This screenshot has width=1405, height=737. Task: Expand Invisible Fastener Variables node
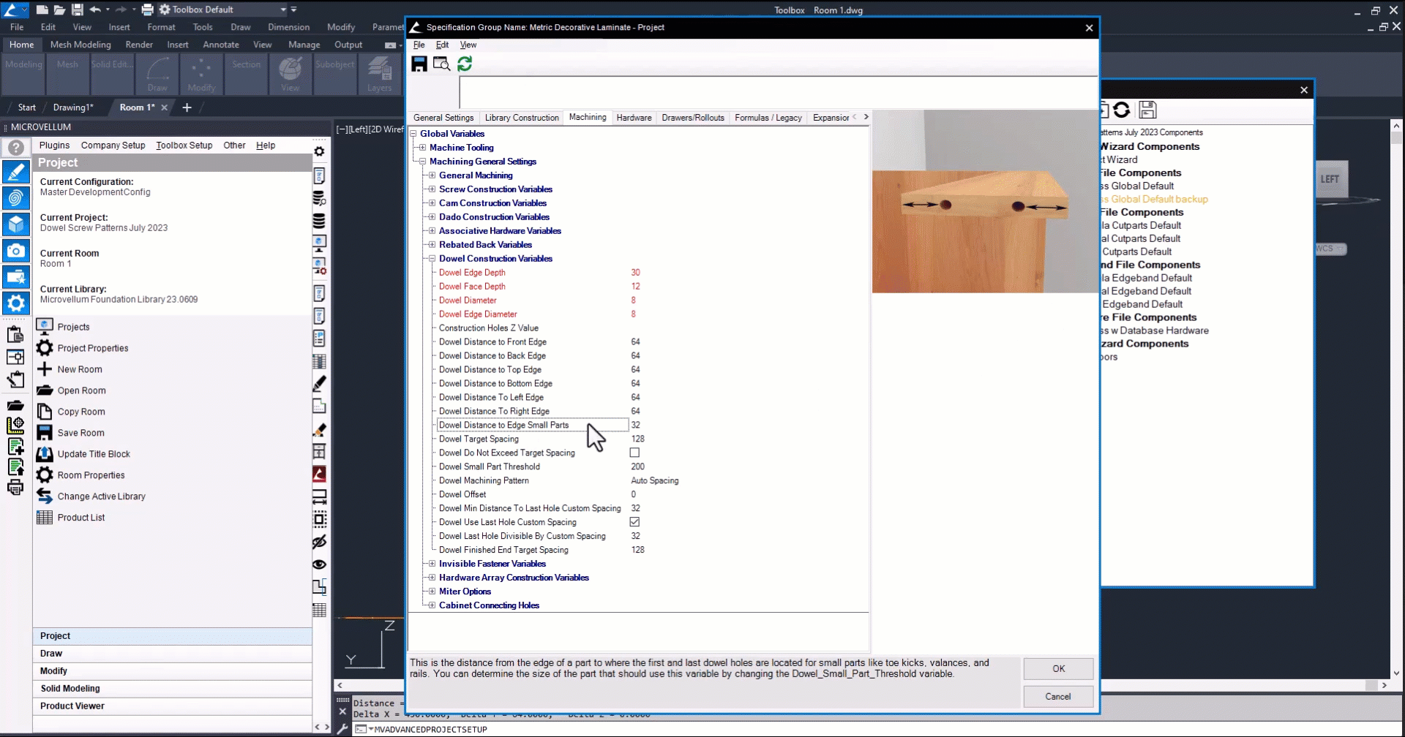(432, 564)
